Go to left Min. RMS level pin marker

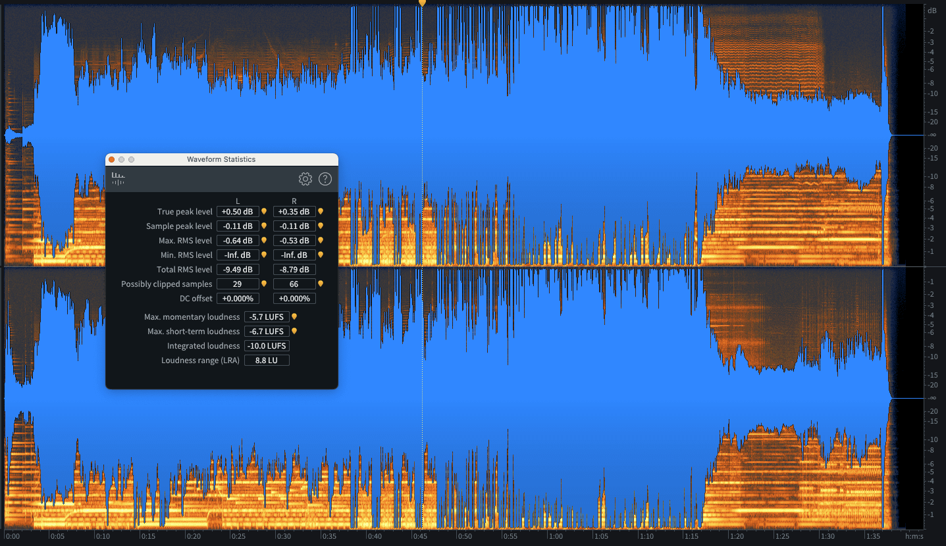[264, 255]
